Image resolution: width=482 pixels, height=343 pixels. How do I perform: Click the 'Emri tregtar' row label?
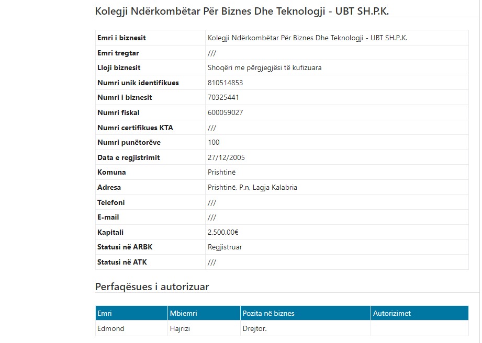click(118, 53)
